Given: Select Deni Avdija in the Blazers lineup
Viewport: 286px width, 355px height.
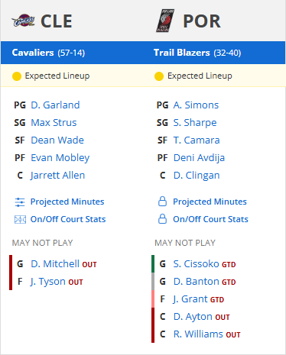Looking at the screenshot, I should [x=199, y=158].
